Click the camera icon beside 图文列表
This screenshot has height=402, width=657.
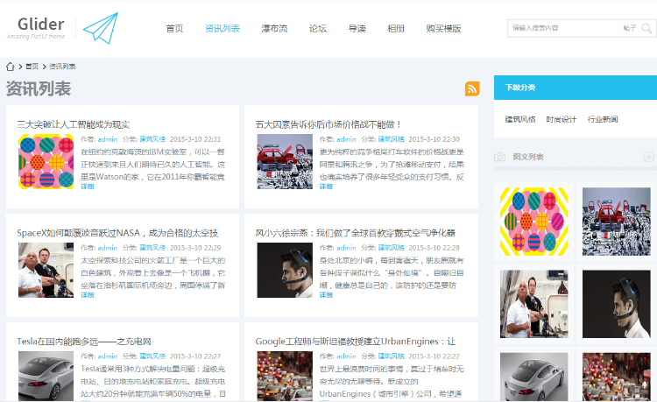(x=499, y=157)
